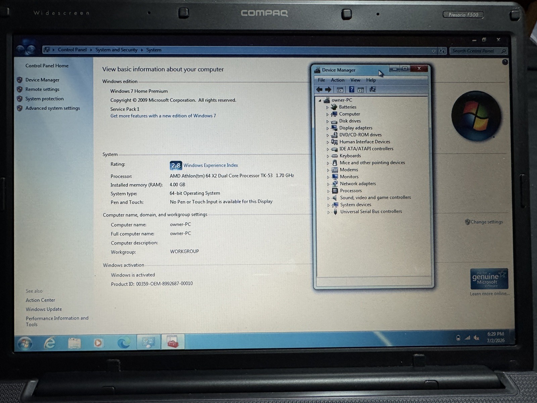Select Monitors tree item
The height and width of the screenshot is (403, 537).
coord(349,177)
